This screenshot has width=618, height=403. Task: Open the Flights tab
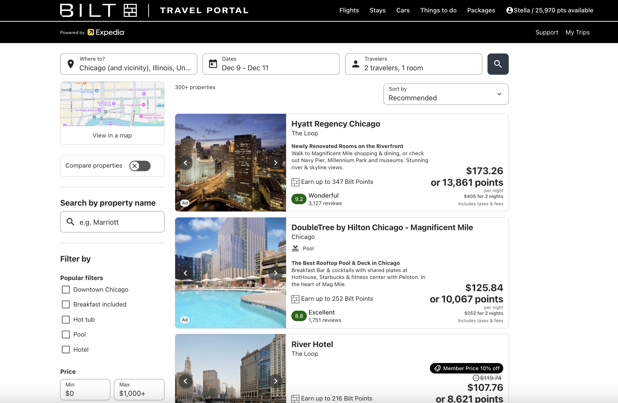coord(349,10)
